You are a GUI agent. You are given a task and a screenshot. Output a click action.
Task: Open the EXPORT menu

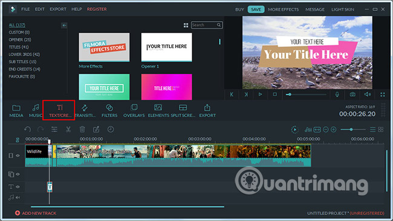click(x=58, y=9)
